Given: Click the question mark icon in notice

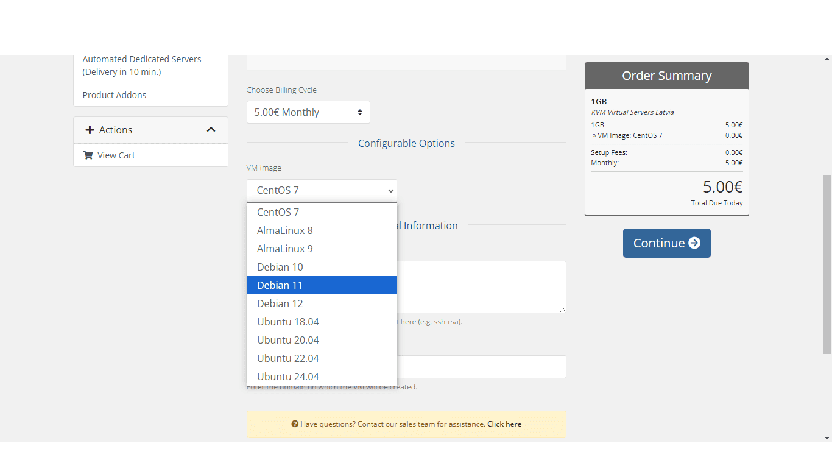Looking at the screenshot, I should click(295, 424).
